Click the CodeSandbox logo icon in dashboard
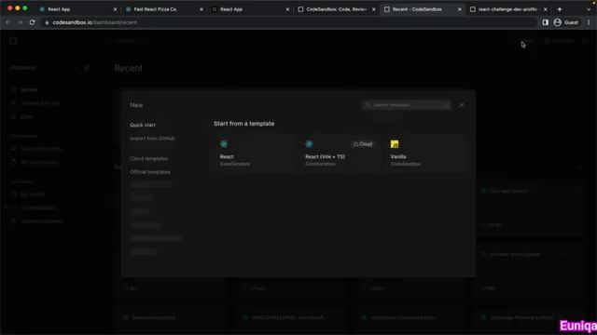This screenshot has height=335, width=597. 13,41
